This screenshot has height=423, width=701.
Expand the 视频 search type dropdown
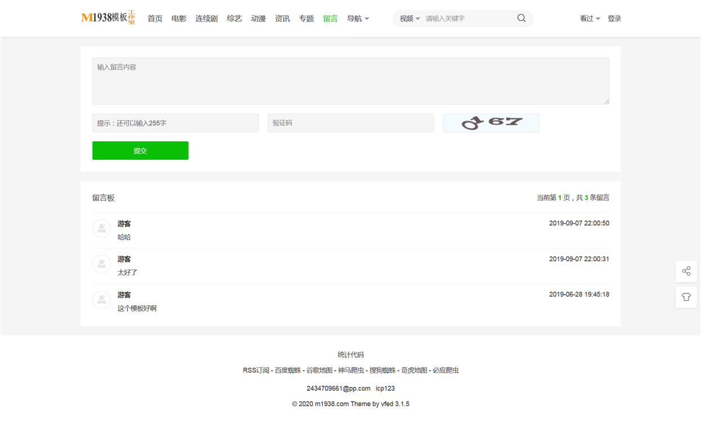tap(410, 19)
